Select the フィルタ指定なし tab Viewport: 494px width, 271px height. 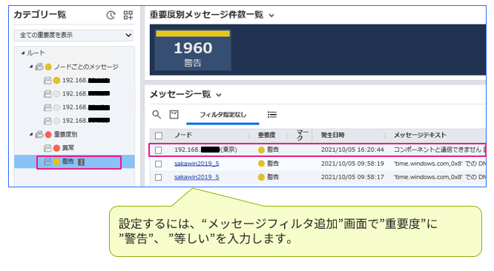coord(223,115)
